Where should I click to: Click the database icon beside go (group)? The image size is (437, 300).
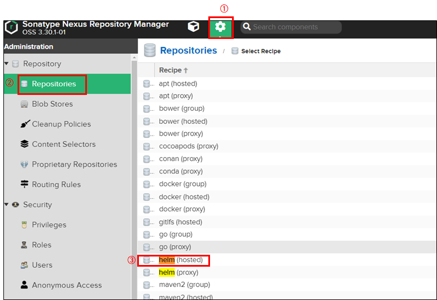pyautogui.click(x=147, y=234)
